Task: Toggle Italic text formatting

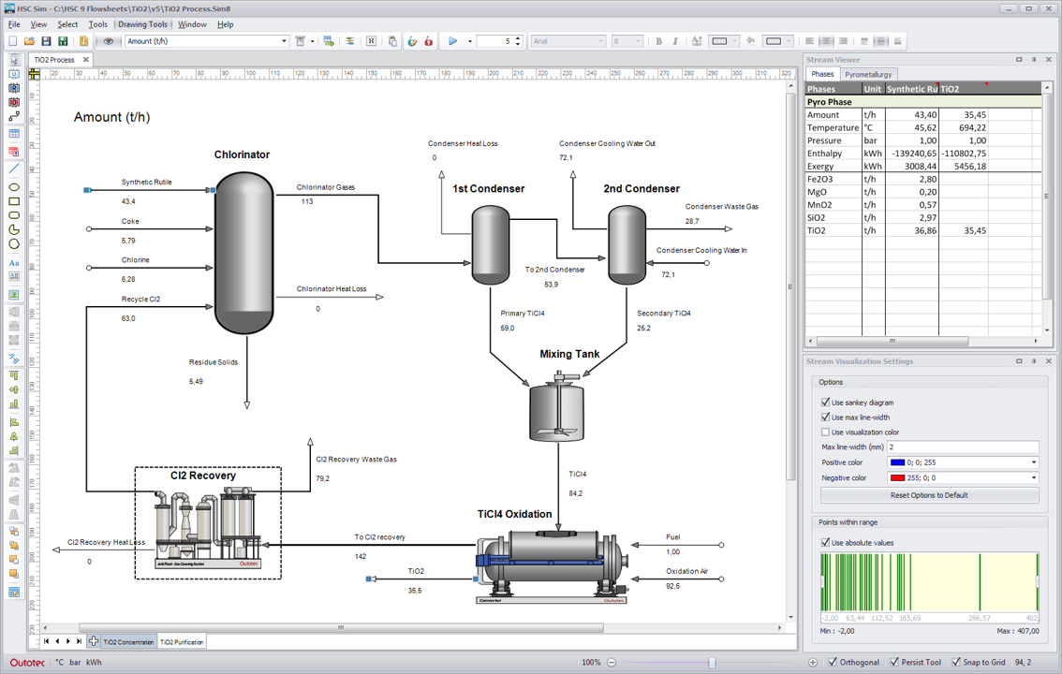Action: click(675, 41)
